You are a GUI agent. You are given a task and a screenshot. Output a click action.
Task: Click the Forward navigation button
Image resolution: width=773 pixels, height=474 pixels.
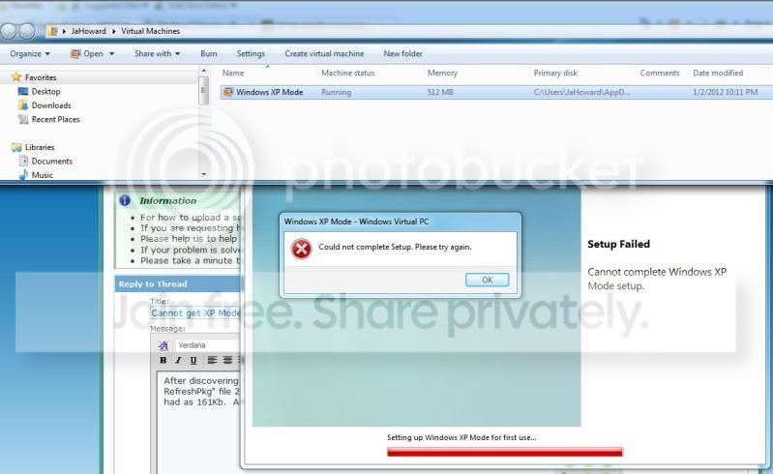[x=27, y=31]
